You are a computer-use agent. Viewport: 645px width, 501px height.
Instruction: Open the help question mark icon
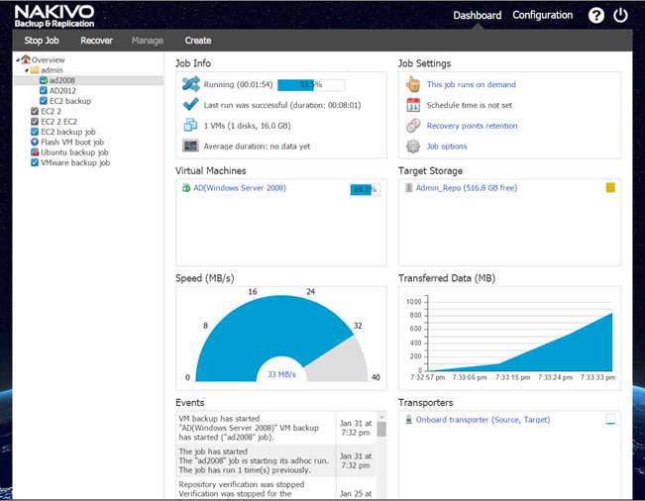click(596, 15)
